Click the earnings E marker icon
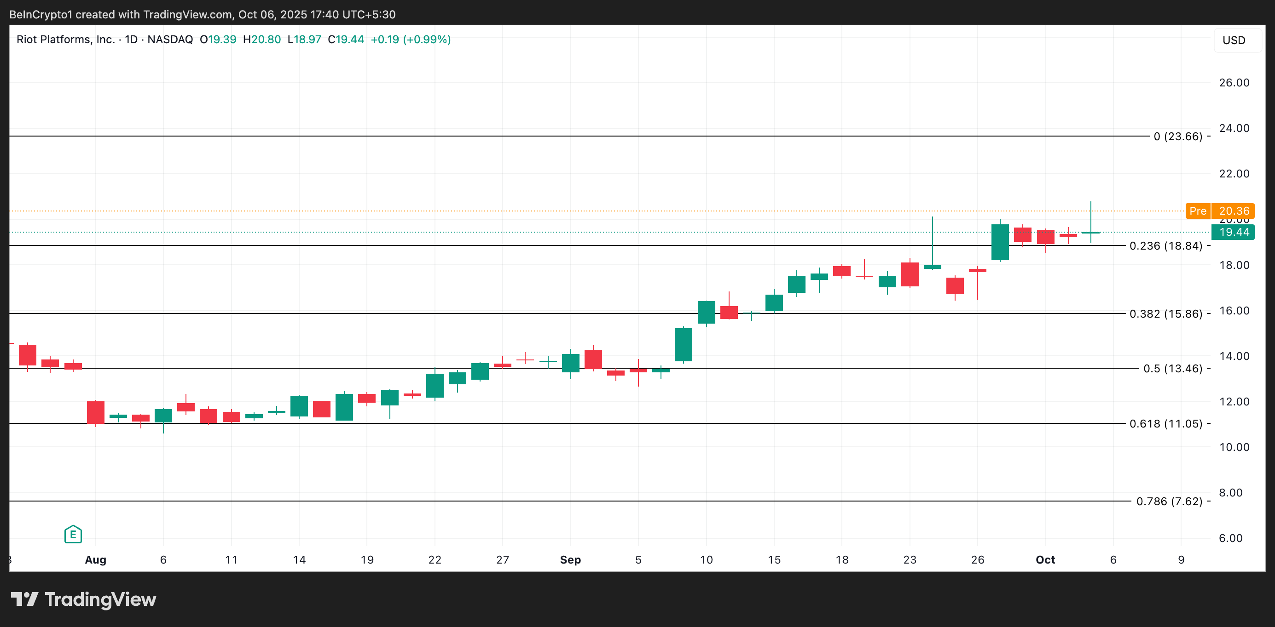This screenshot has width=1275, height=627. pyautogui.click(x=73, y=534)
